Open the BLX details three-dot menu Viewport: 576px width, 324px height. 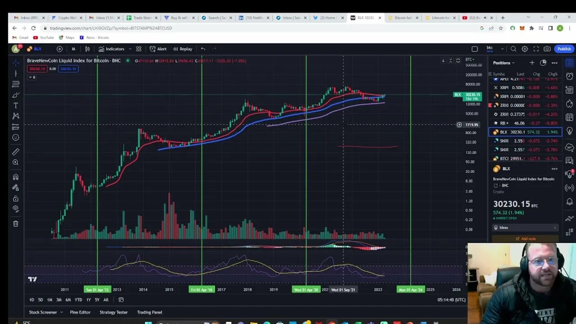[554, 169]
